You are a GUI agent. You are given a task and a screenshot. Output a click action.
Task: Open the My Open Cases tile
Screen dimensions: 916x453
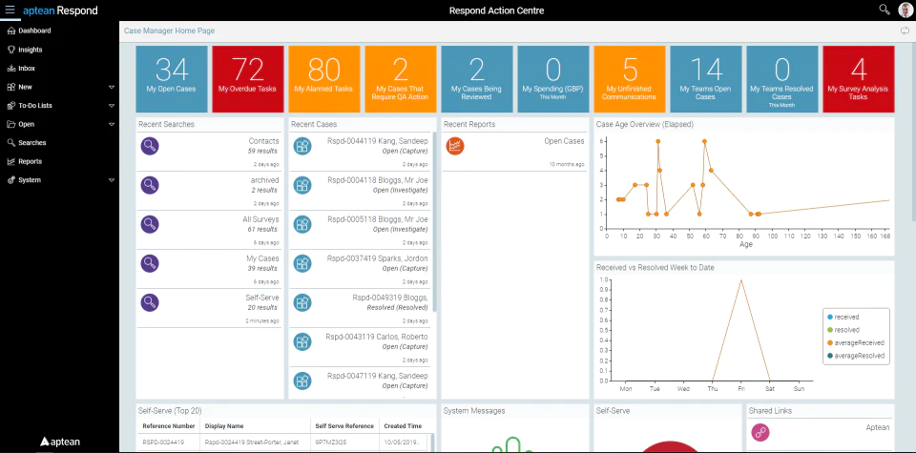172,79
